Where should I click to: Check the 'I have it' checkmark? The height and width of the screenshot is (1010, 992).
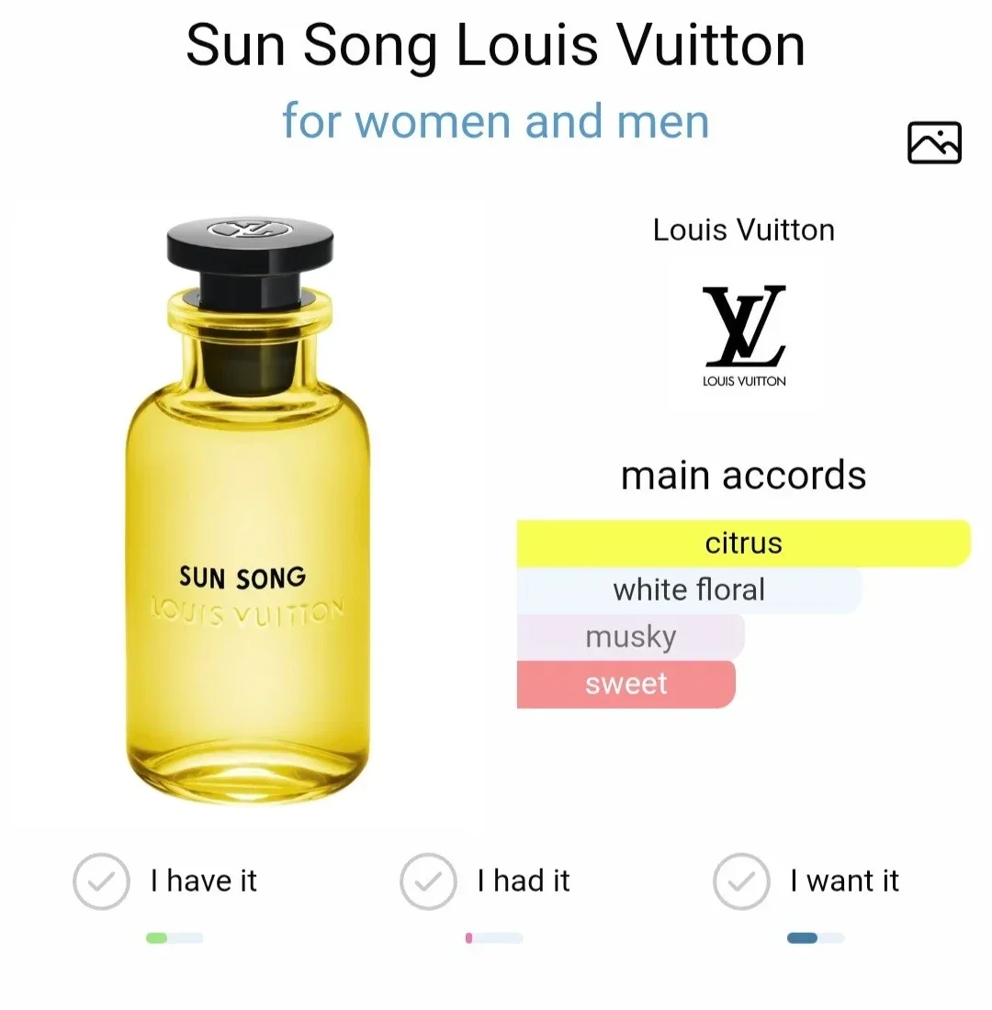click(100, 881)
